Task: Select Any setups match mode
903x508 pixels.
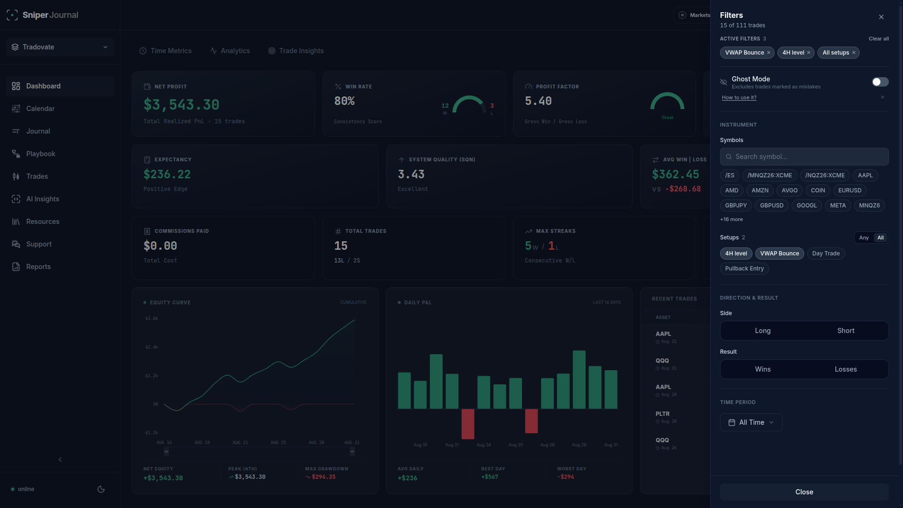Action: click(x=864, y=238)
